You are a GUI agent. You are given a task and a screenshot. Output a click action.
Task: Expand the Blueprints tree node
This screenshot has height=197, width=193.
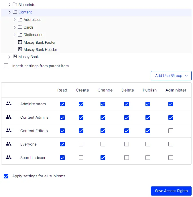(9, 5)
